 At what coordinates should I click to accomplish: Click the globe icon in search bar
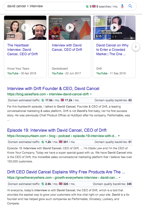click(x=87, y=7)
